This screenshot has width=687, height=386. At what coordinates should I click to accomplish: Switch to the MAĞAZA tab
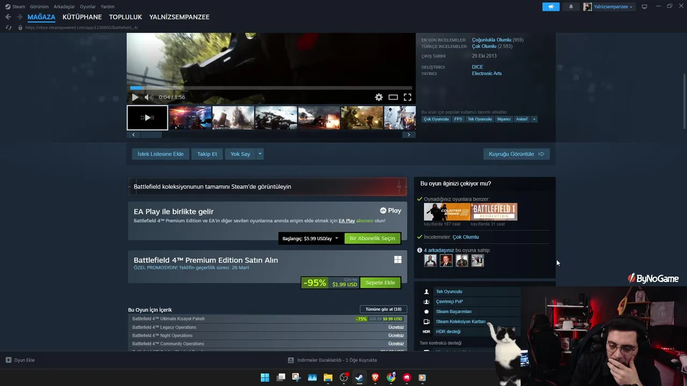tap(41, 17)
